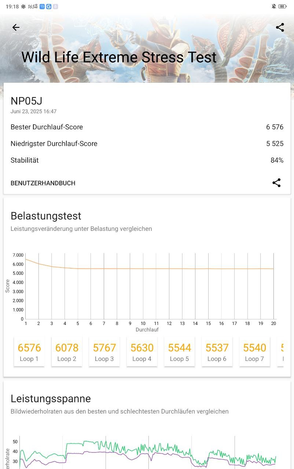Tap the date Juni 23, 2025 16:47
Image resolution: width=294 pixels, height=469 pixels.
tap(33, 111)
